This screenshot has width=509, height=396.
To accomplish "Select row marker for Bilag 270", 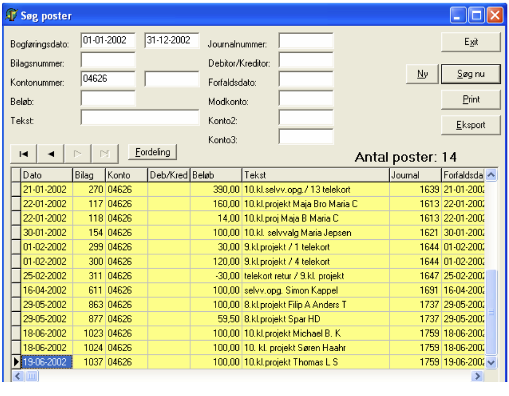I will [16, 189].
